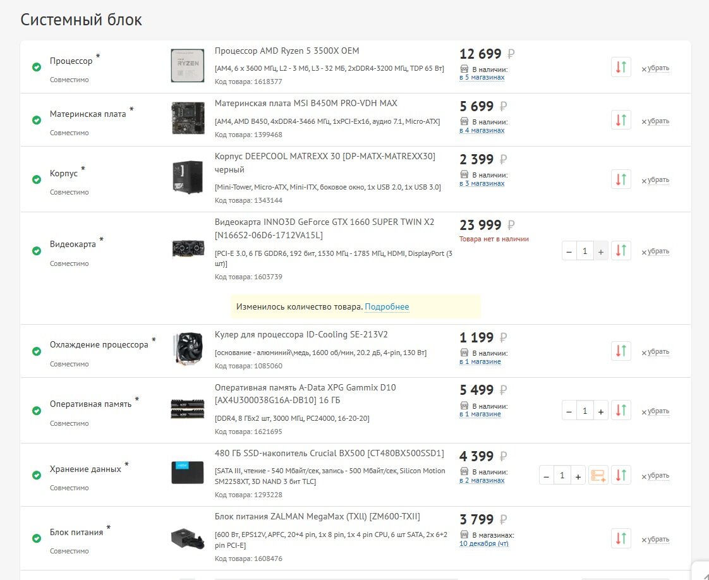Click the MSI motherboard thumbnail image
Image resolution: width=709 pixels, height=580 pixels.
pyautogui.click(x=188, y=118)
